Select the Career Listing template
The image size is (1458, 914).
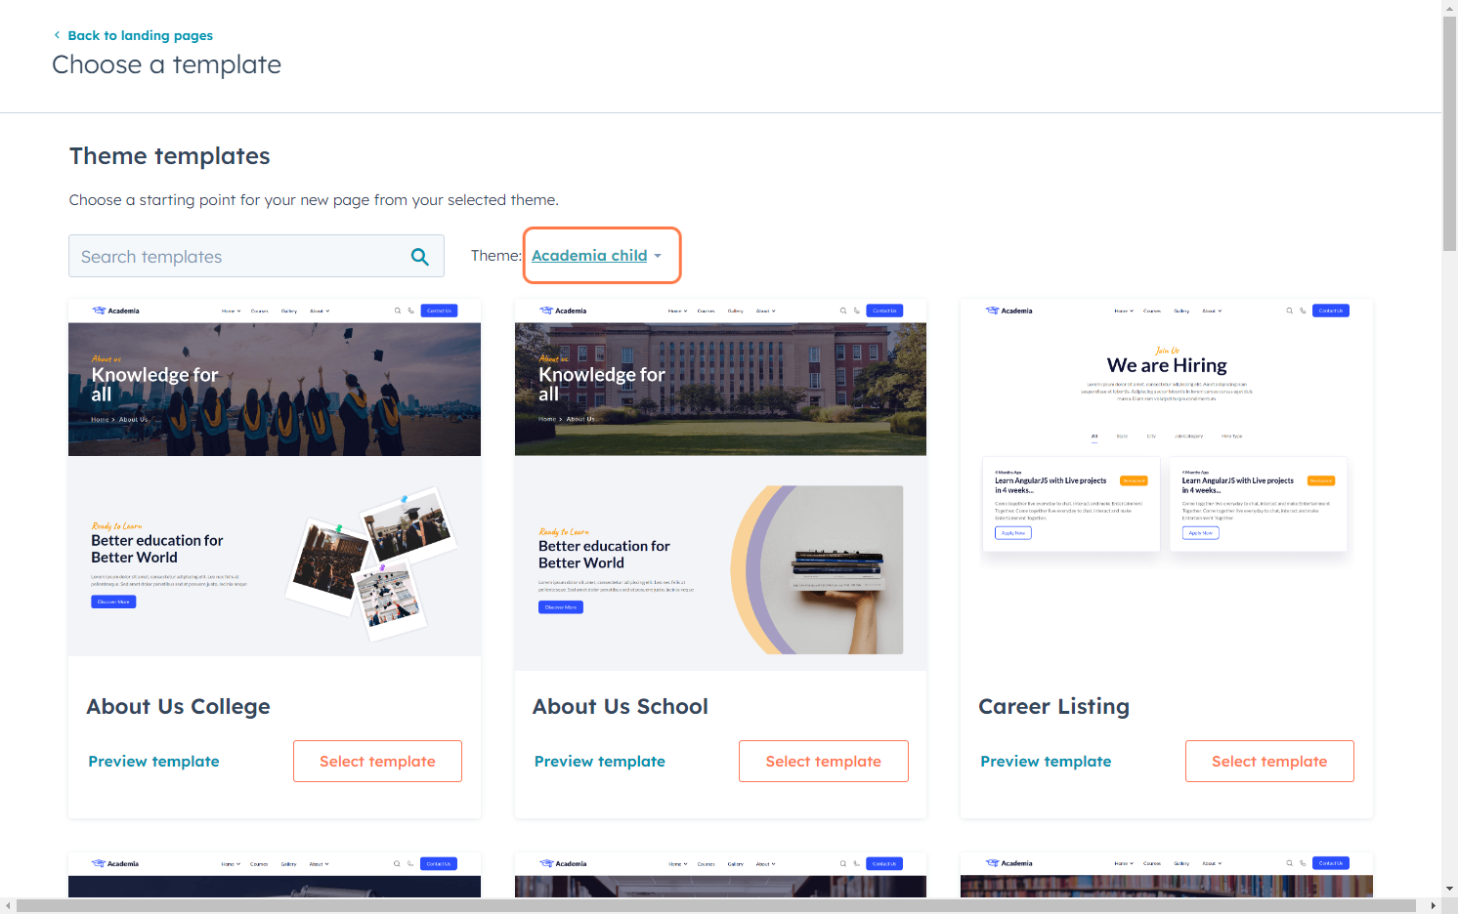[1269, 761]
